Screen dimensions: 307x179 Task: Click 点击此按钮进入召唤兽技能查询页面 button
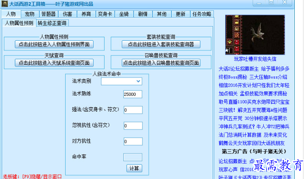click(161, 63)
